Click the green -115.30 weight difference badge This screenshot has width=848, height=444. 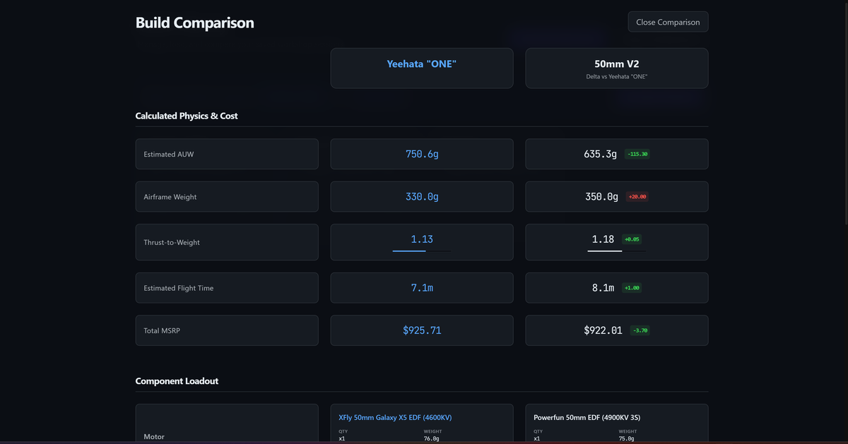tap(637, 154)
